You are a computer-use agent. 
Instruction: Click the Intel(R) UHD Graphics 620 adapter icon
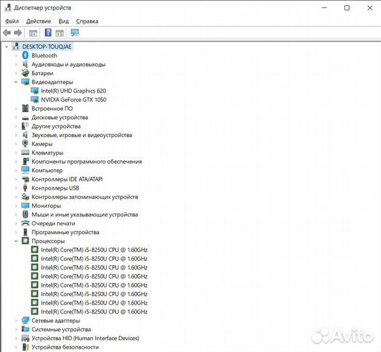(x=35, y=91)
